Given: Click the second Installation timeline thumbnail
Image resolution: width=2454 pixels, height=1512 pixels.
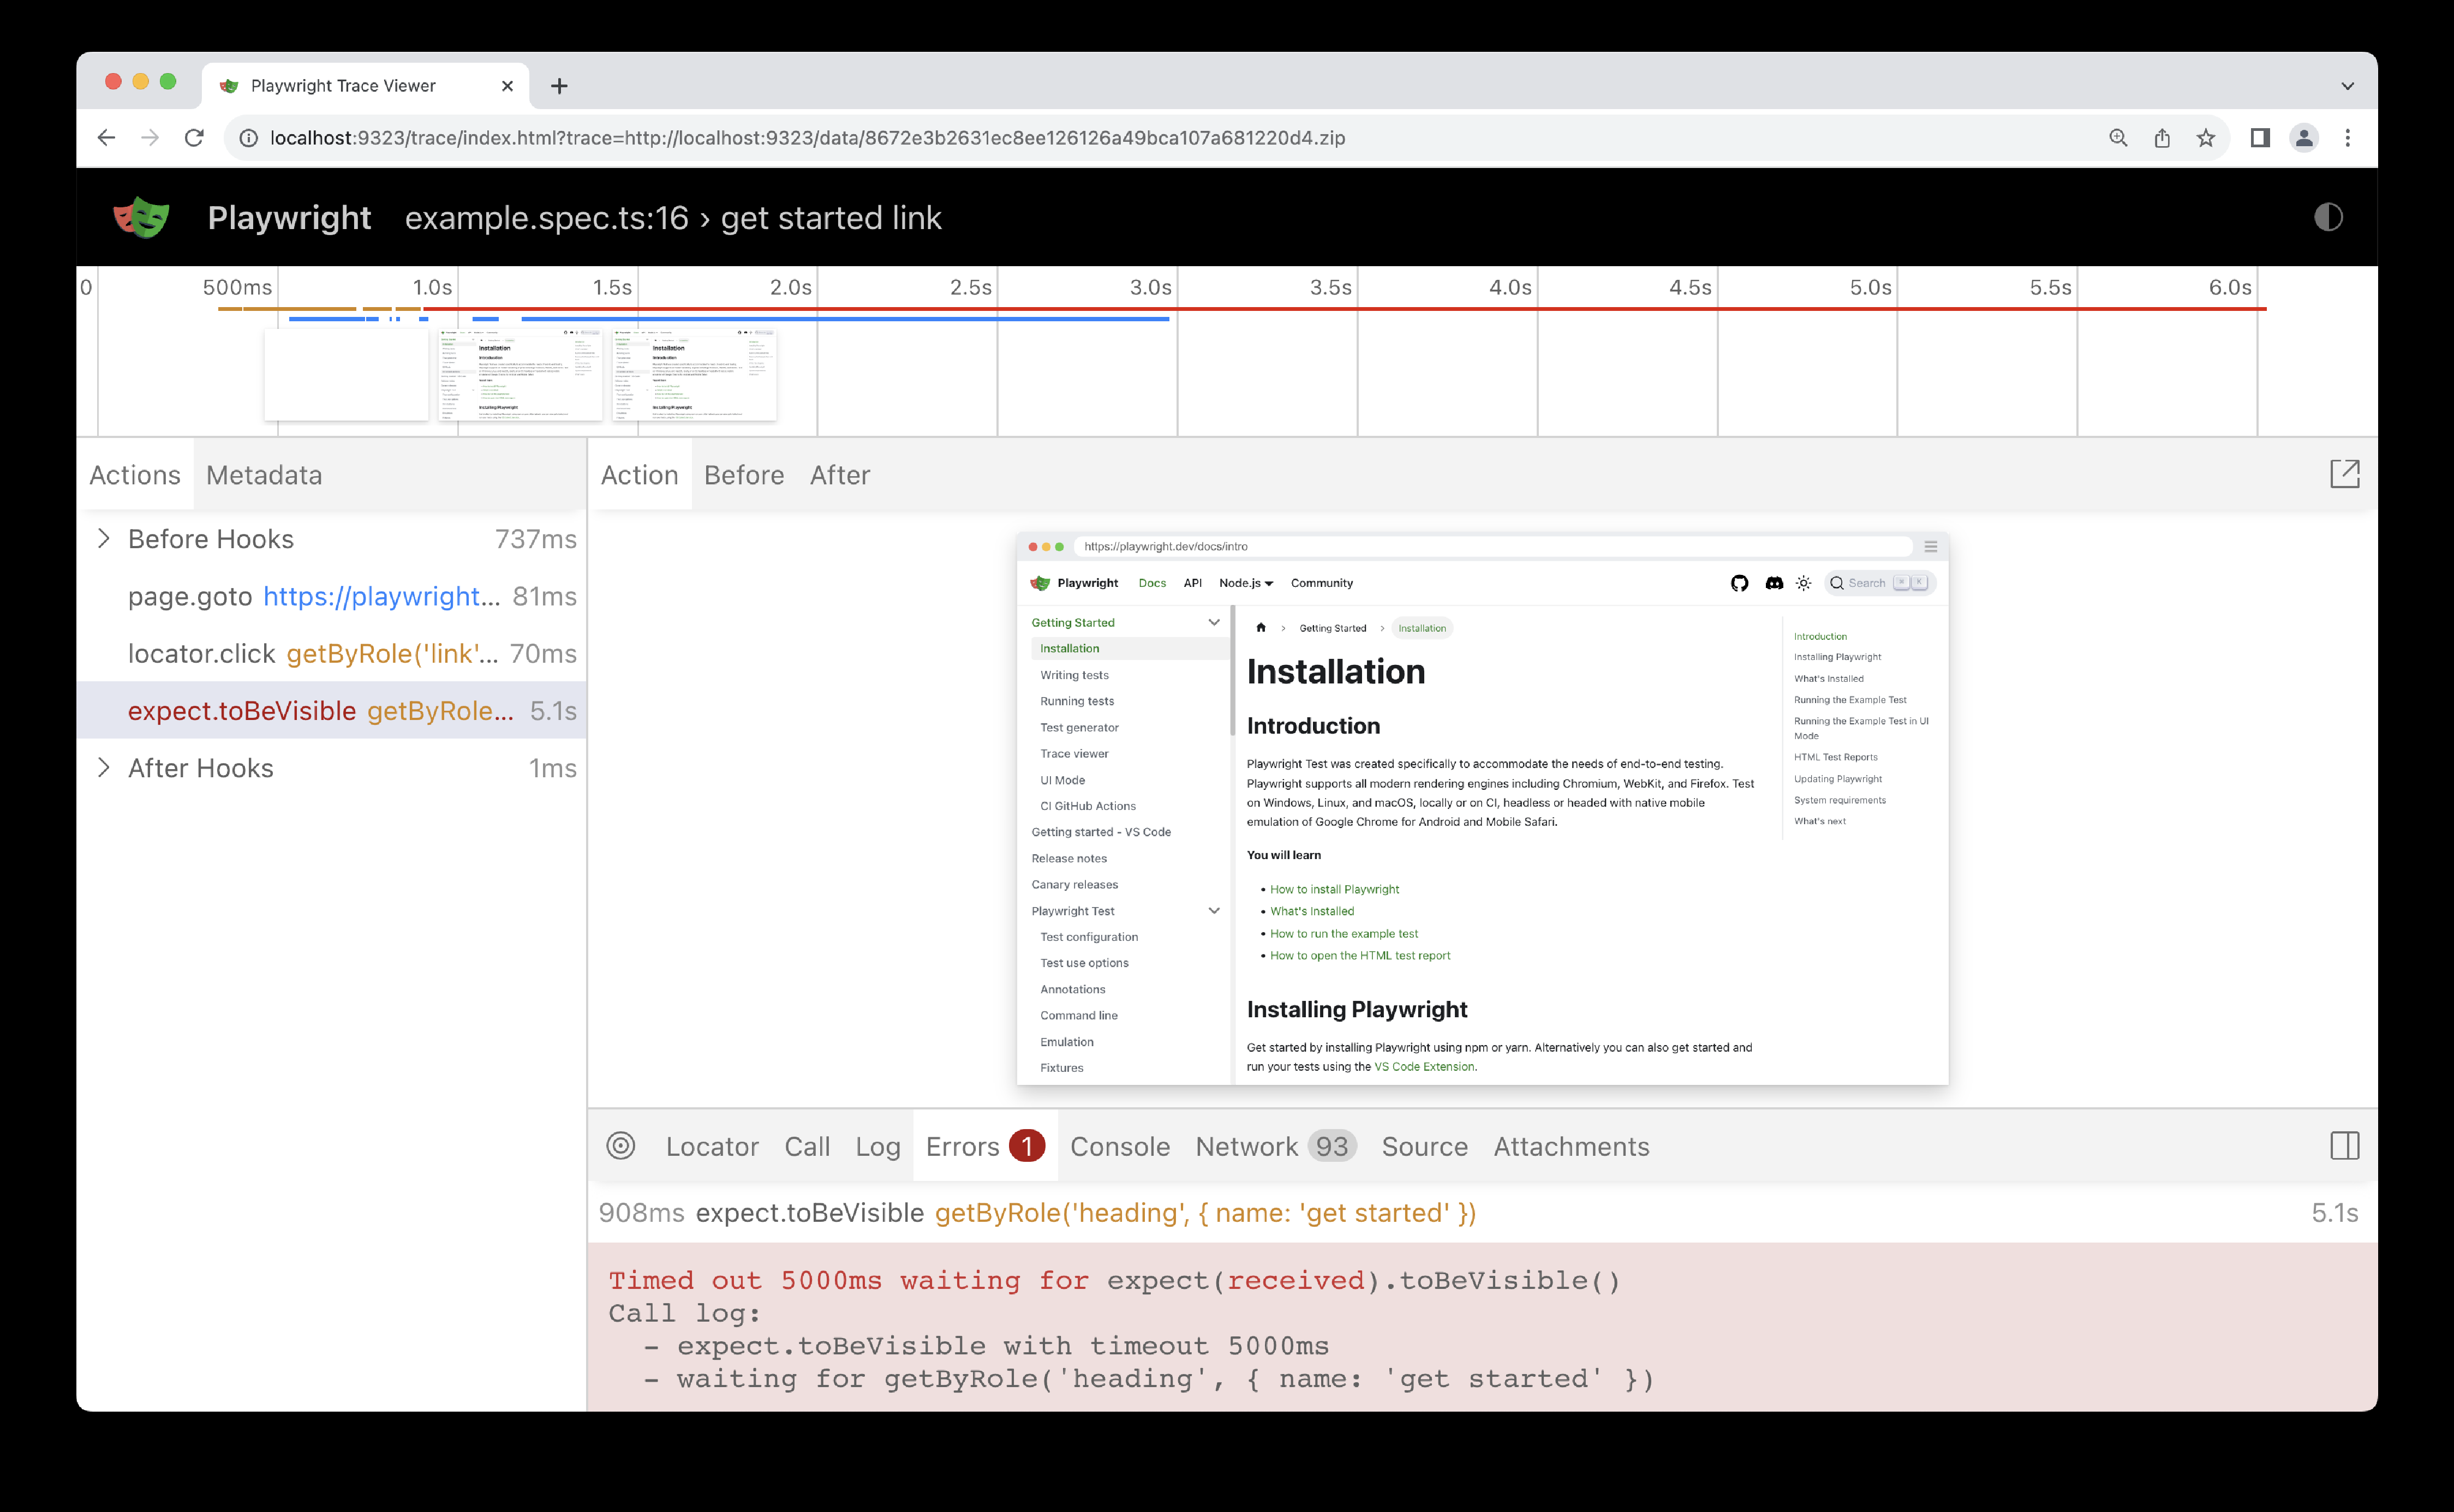Looking at the screenshot, I should point(520,374).
